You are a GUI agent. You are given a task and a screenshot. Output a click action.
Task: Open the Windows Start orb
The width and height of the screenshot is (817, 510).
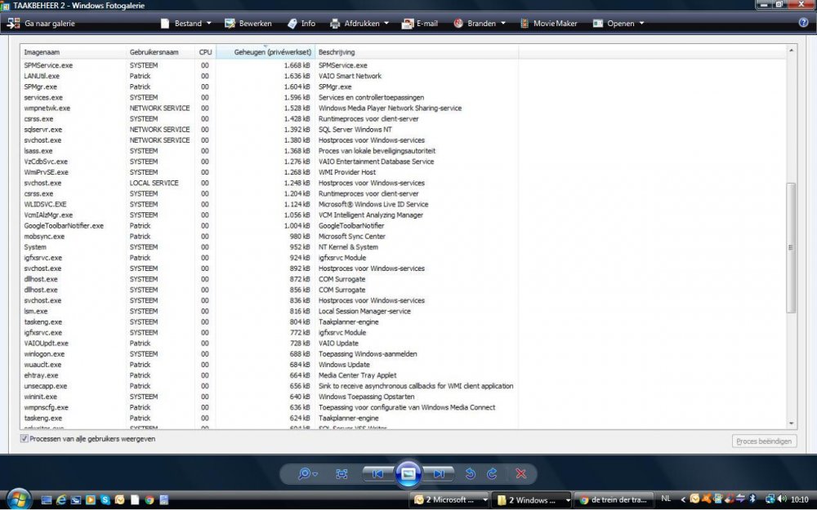20,499
